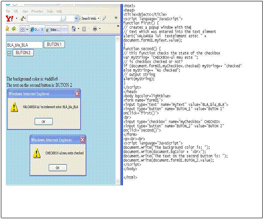Click the BLA_bla_BLA text field

coord(24,45)
